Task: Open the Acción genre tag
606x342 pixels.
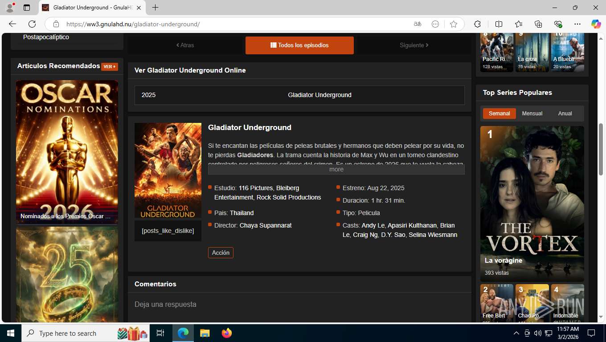Action: (x=221, y=252)
